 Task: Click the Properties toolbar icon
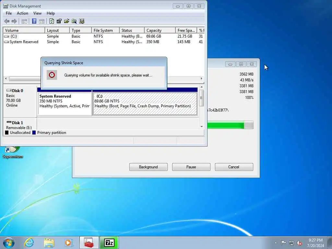59,21
